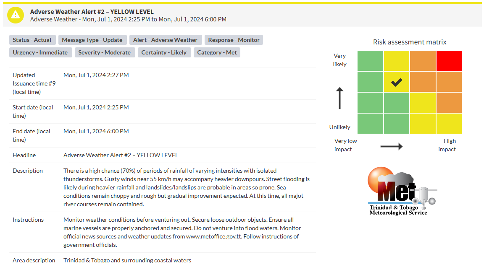Click the Risk assessment matrix title
Viewport: 484px width, 272px height.
point(410,42)
